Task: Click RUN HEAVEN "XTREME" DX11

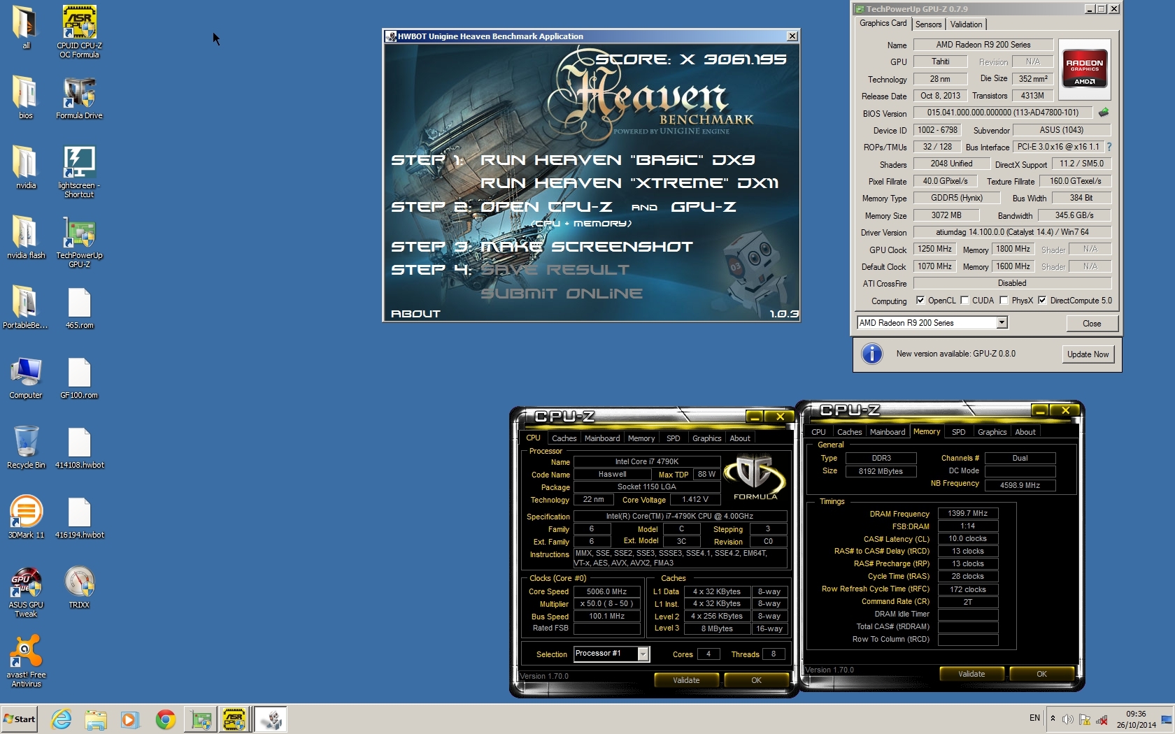Action: [x=629, y=183]
